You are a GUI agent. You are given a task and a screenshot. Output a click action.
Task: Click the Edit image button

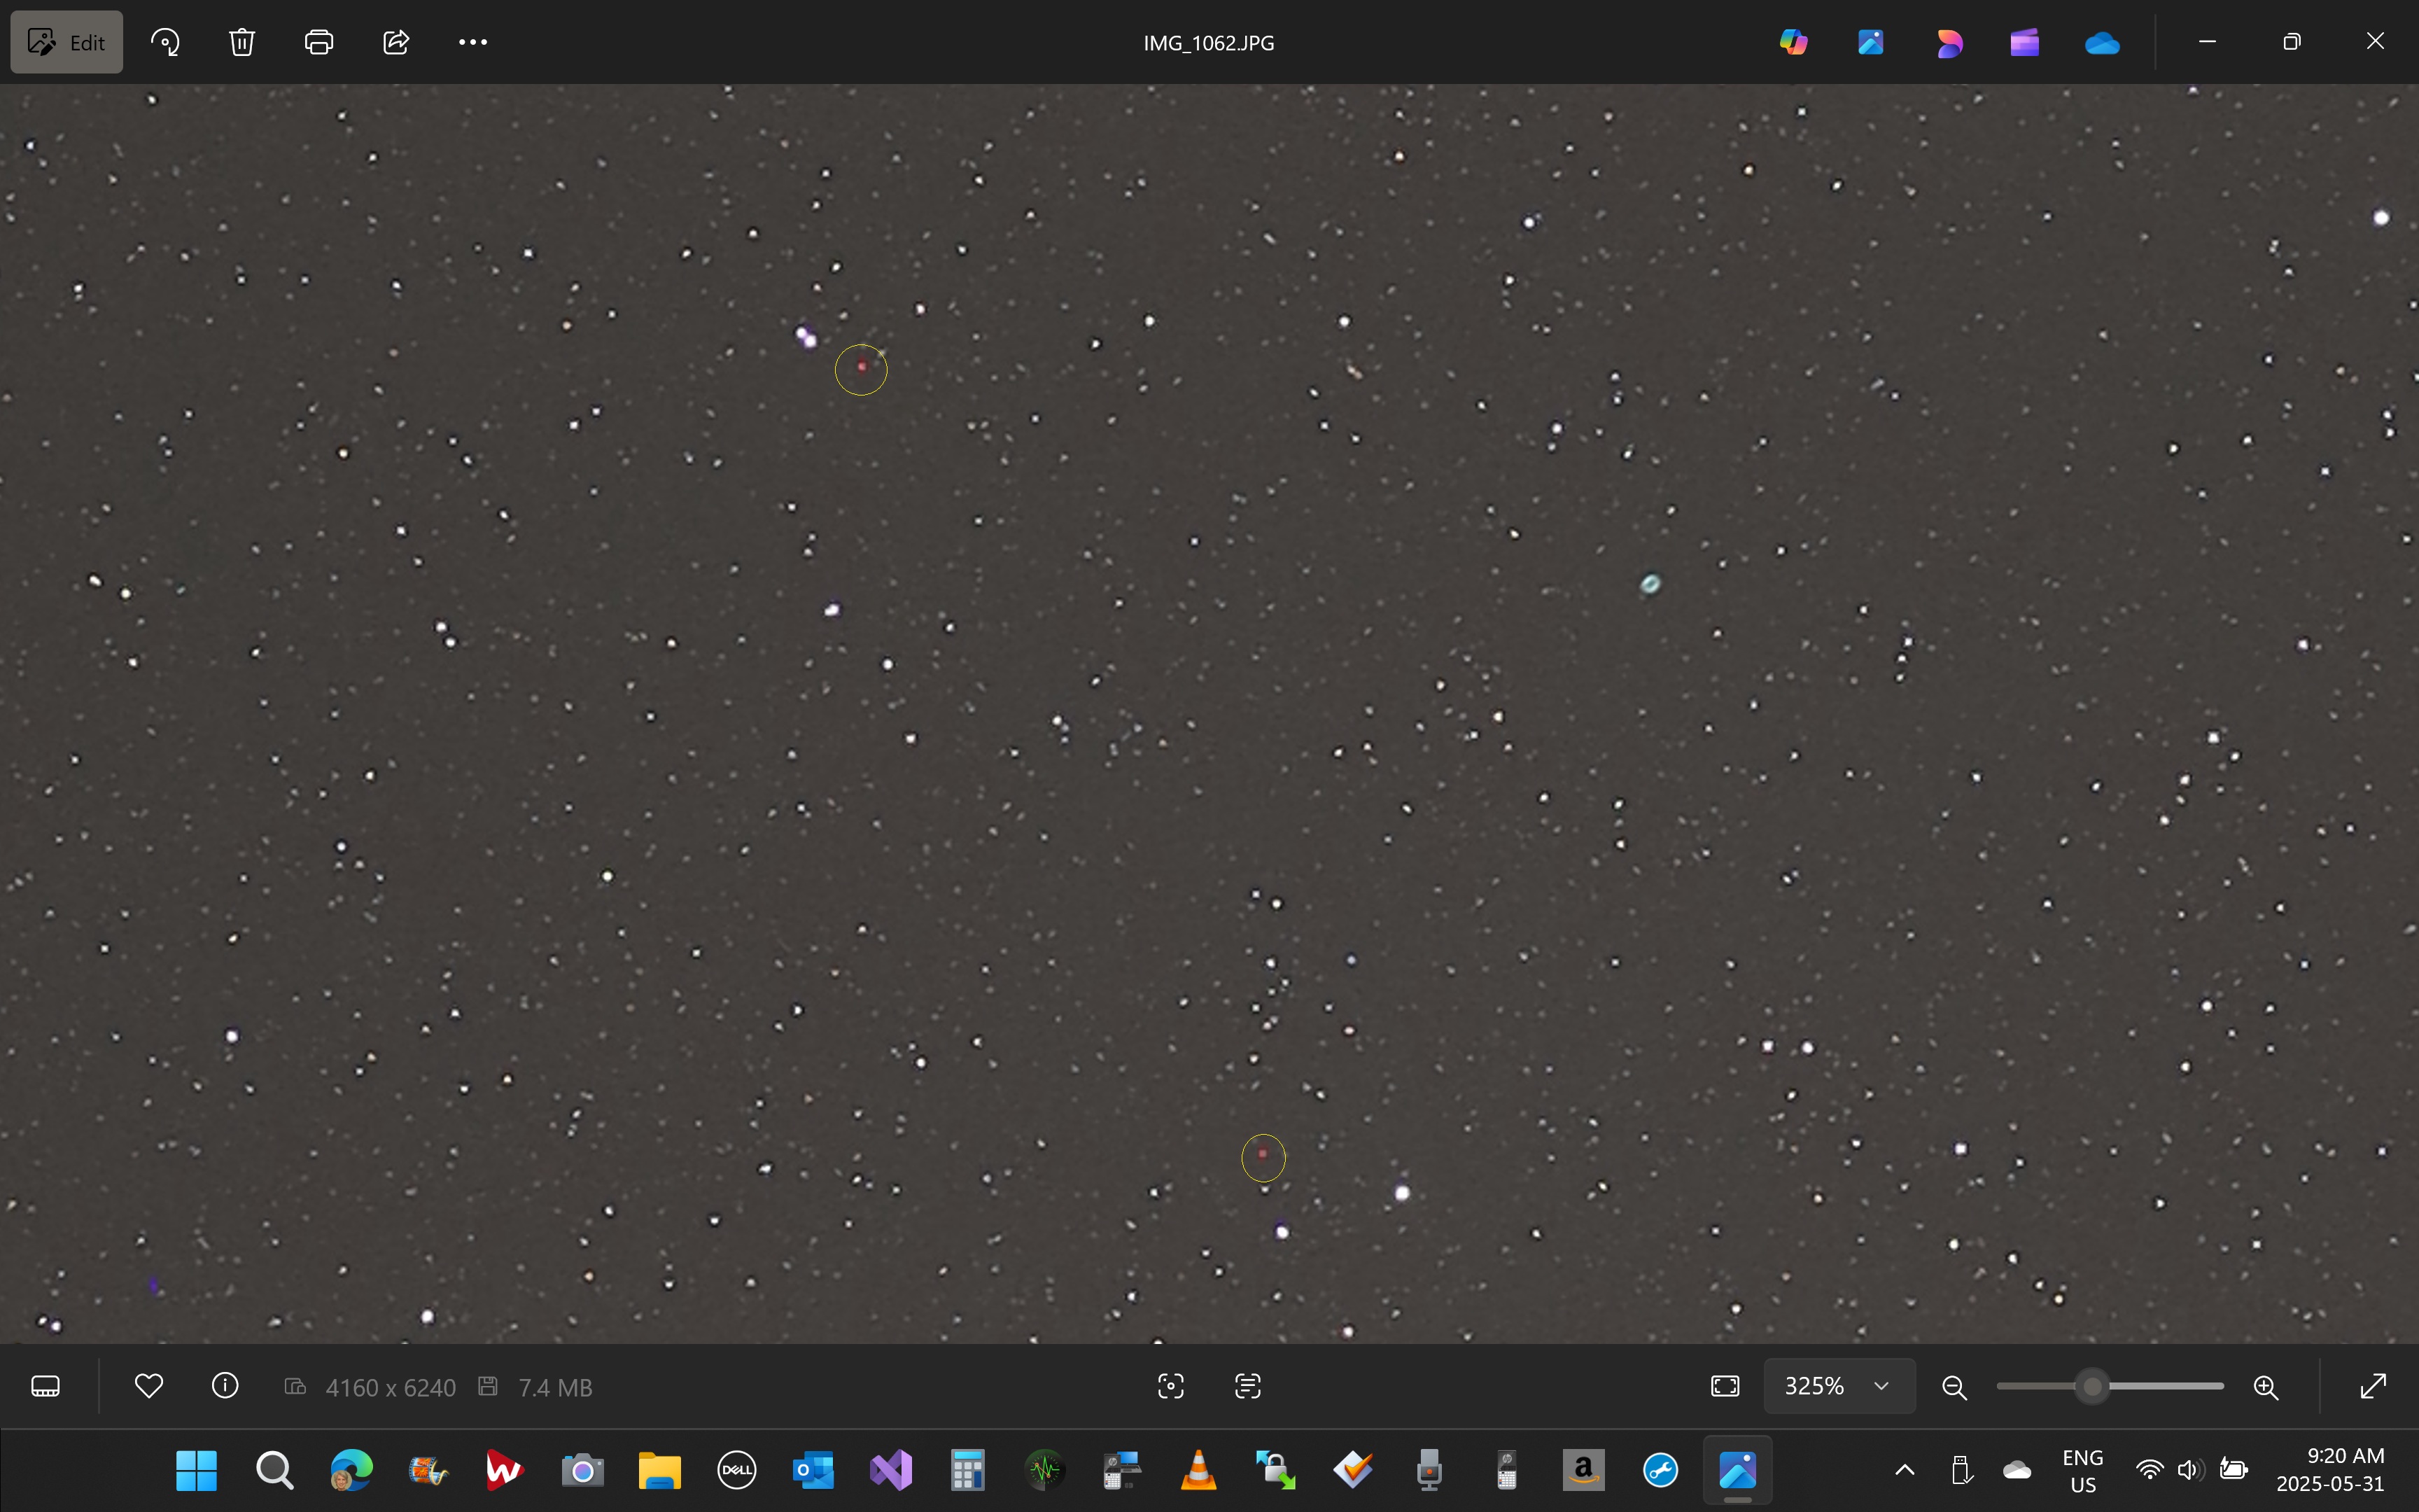(x=67, y=42)
